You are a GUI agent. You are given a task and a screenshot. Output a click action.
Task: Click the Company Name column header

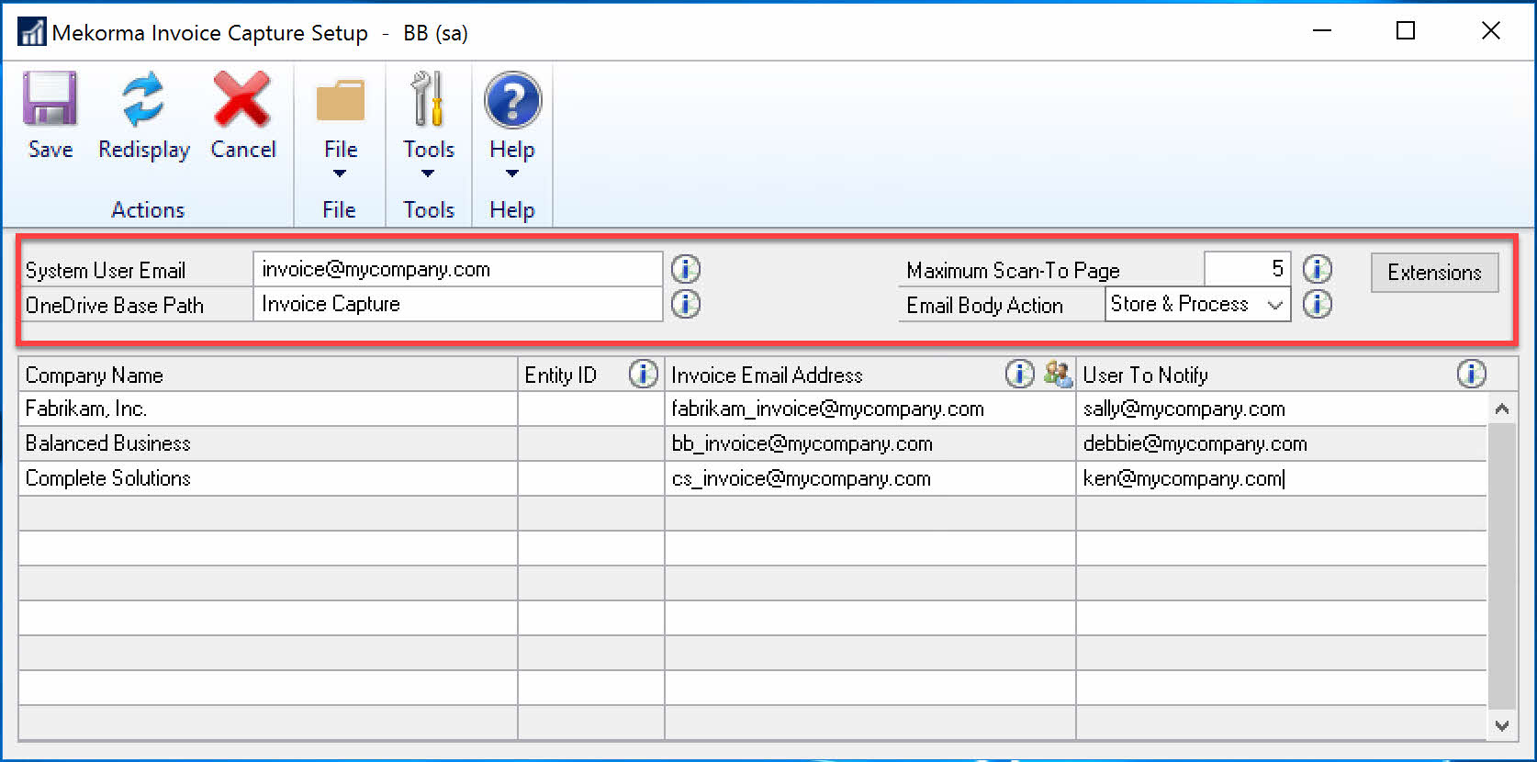click(x=267, y=375)
